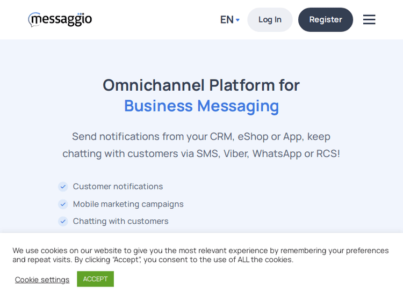Click the blue Business Messaging heading text
The image size is (403, 302).
(x=201, y=106)
